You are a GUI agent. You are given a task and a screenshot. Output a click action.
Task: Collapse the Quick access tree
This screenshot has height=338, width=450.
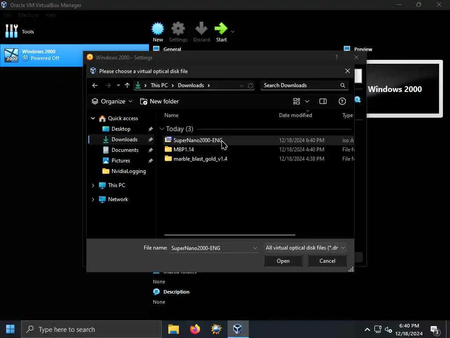pyautogui.click(x=93, y=118)
